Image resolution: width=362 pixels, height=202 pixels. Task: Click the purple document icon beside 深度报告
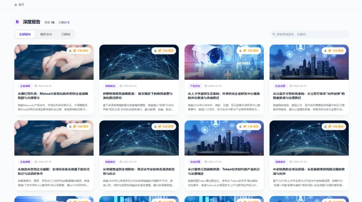coord(17,22)
